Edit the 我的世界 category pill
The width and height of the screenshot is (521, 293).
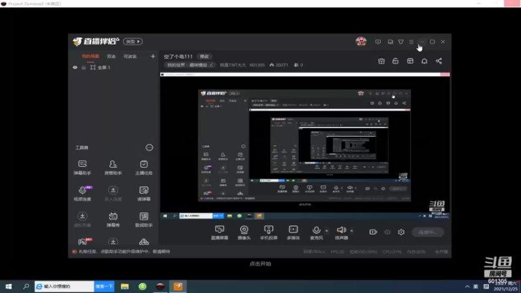pyautogui.click(x=190, y=65)
